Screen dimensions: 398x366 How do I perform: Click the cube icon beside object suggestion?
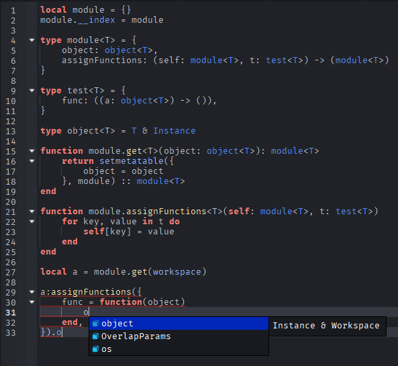point(95,323)
